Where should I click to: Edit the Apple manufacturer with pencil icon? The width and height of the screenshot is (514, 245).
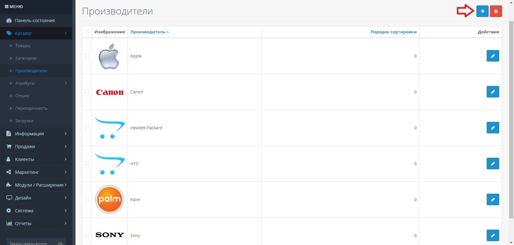click(x=492, y=56)
